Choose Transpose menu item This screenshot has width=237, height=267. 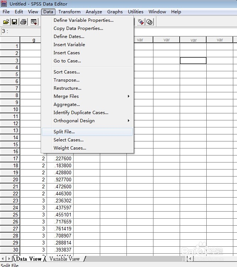pyautogui.click(x=87, y=80)
